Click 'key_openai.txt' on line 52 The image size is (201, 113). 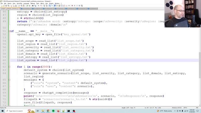tap(76, 34)
